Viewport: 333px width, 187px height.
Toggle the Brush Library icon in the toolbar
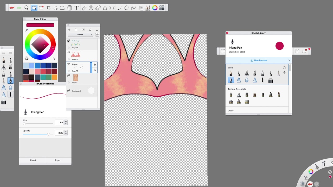(x=148, y=8)
